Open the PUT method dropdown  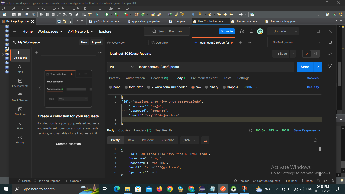pyautogui.click(x=121, y=67)
